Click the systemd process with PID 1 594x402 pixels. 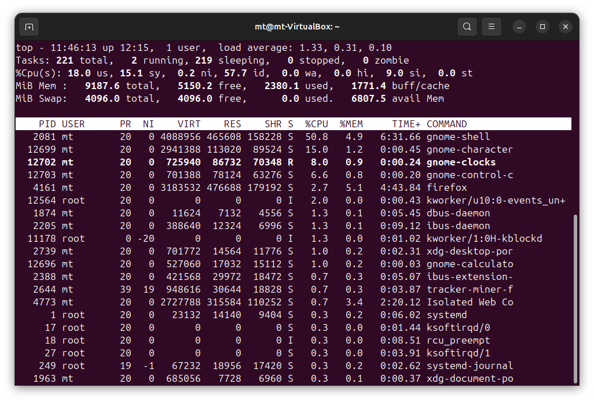[446, 315]
